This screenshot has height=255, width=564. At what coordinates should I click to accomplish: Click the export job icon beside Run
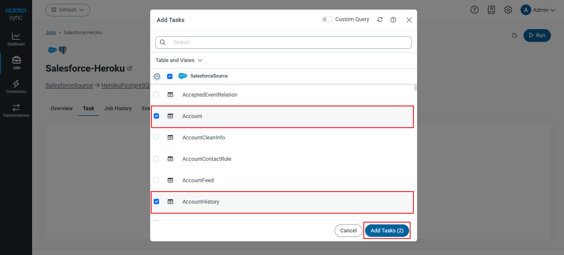coord(515,35)
